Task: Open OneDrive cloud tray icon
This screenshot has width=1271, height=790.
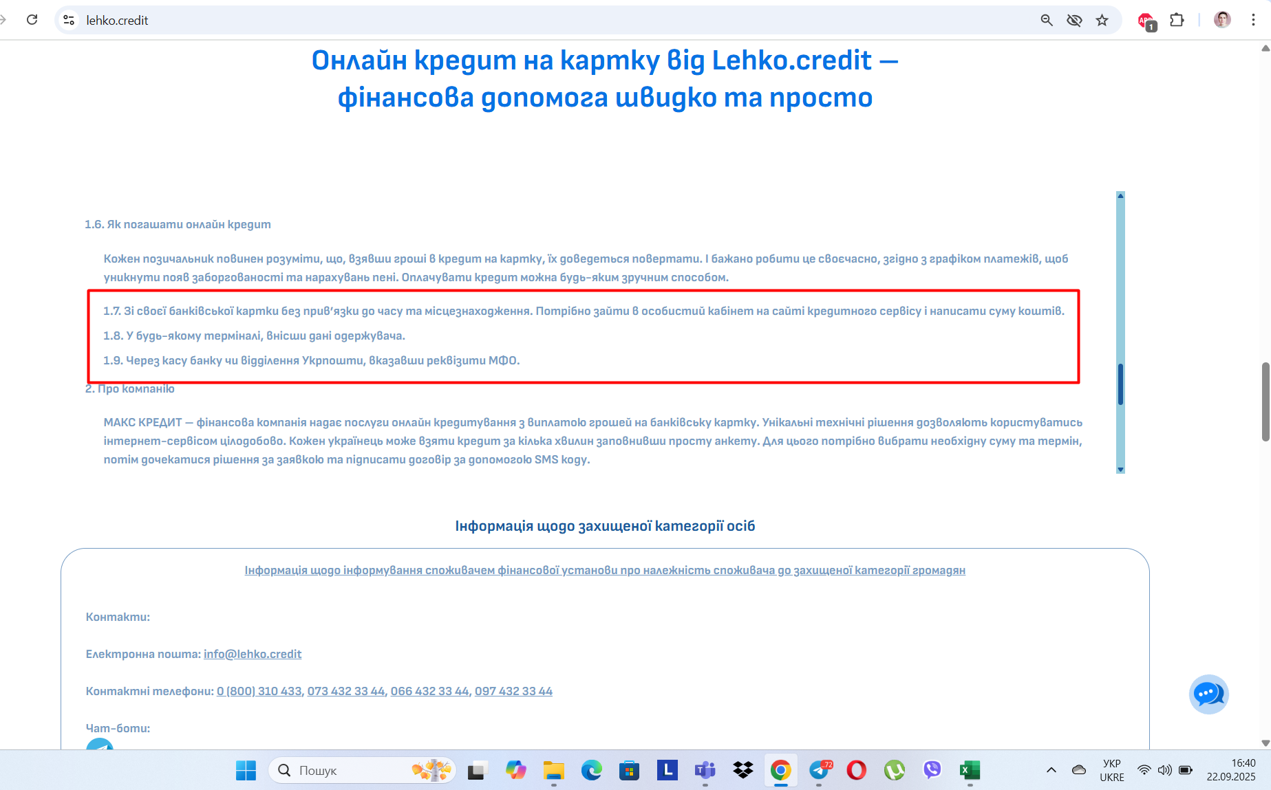Action: click(x=1079, y=770)
